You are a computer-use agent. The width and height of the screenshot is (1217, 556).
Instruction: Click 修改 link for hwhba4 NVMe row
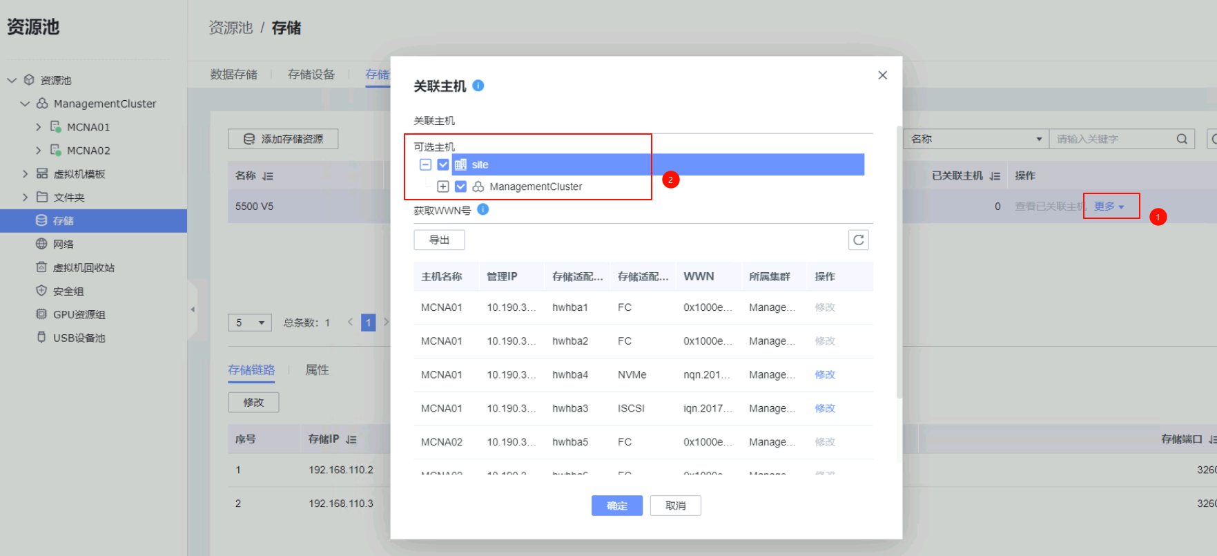824,374
